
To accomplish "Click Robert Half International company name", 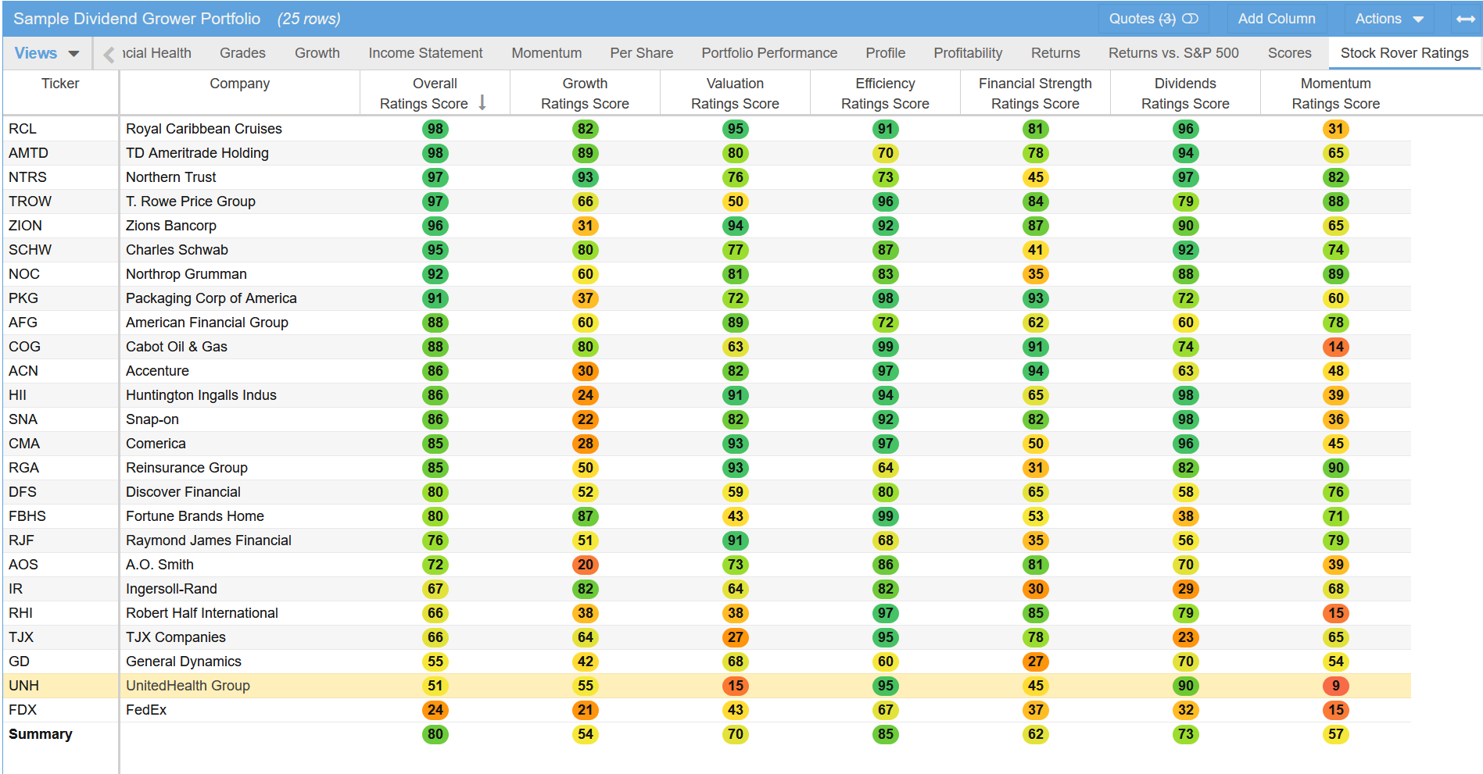I will (202, 613).
